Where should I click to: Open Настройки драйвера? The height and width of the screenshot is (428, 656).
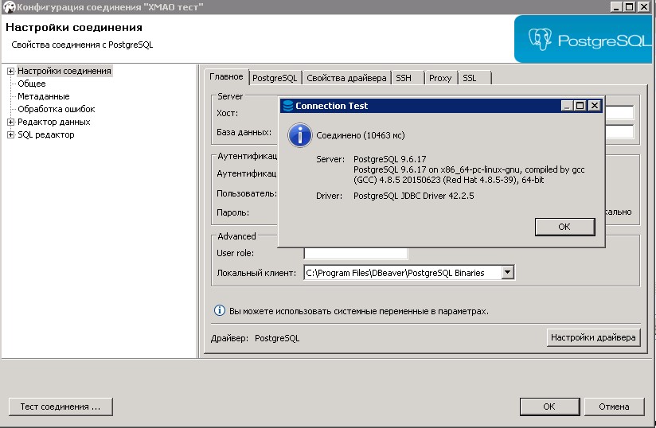pos(593,337)
